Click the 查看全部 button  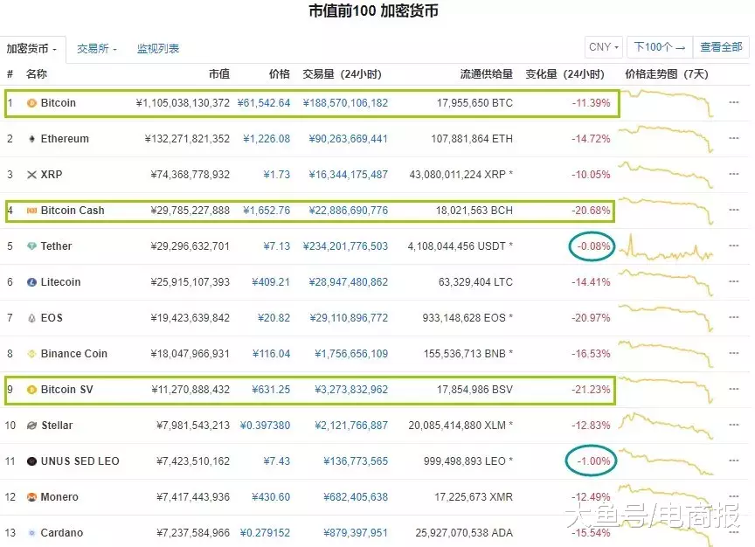721,47
